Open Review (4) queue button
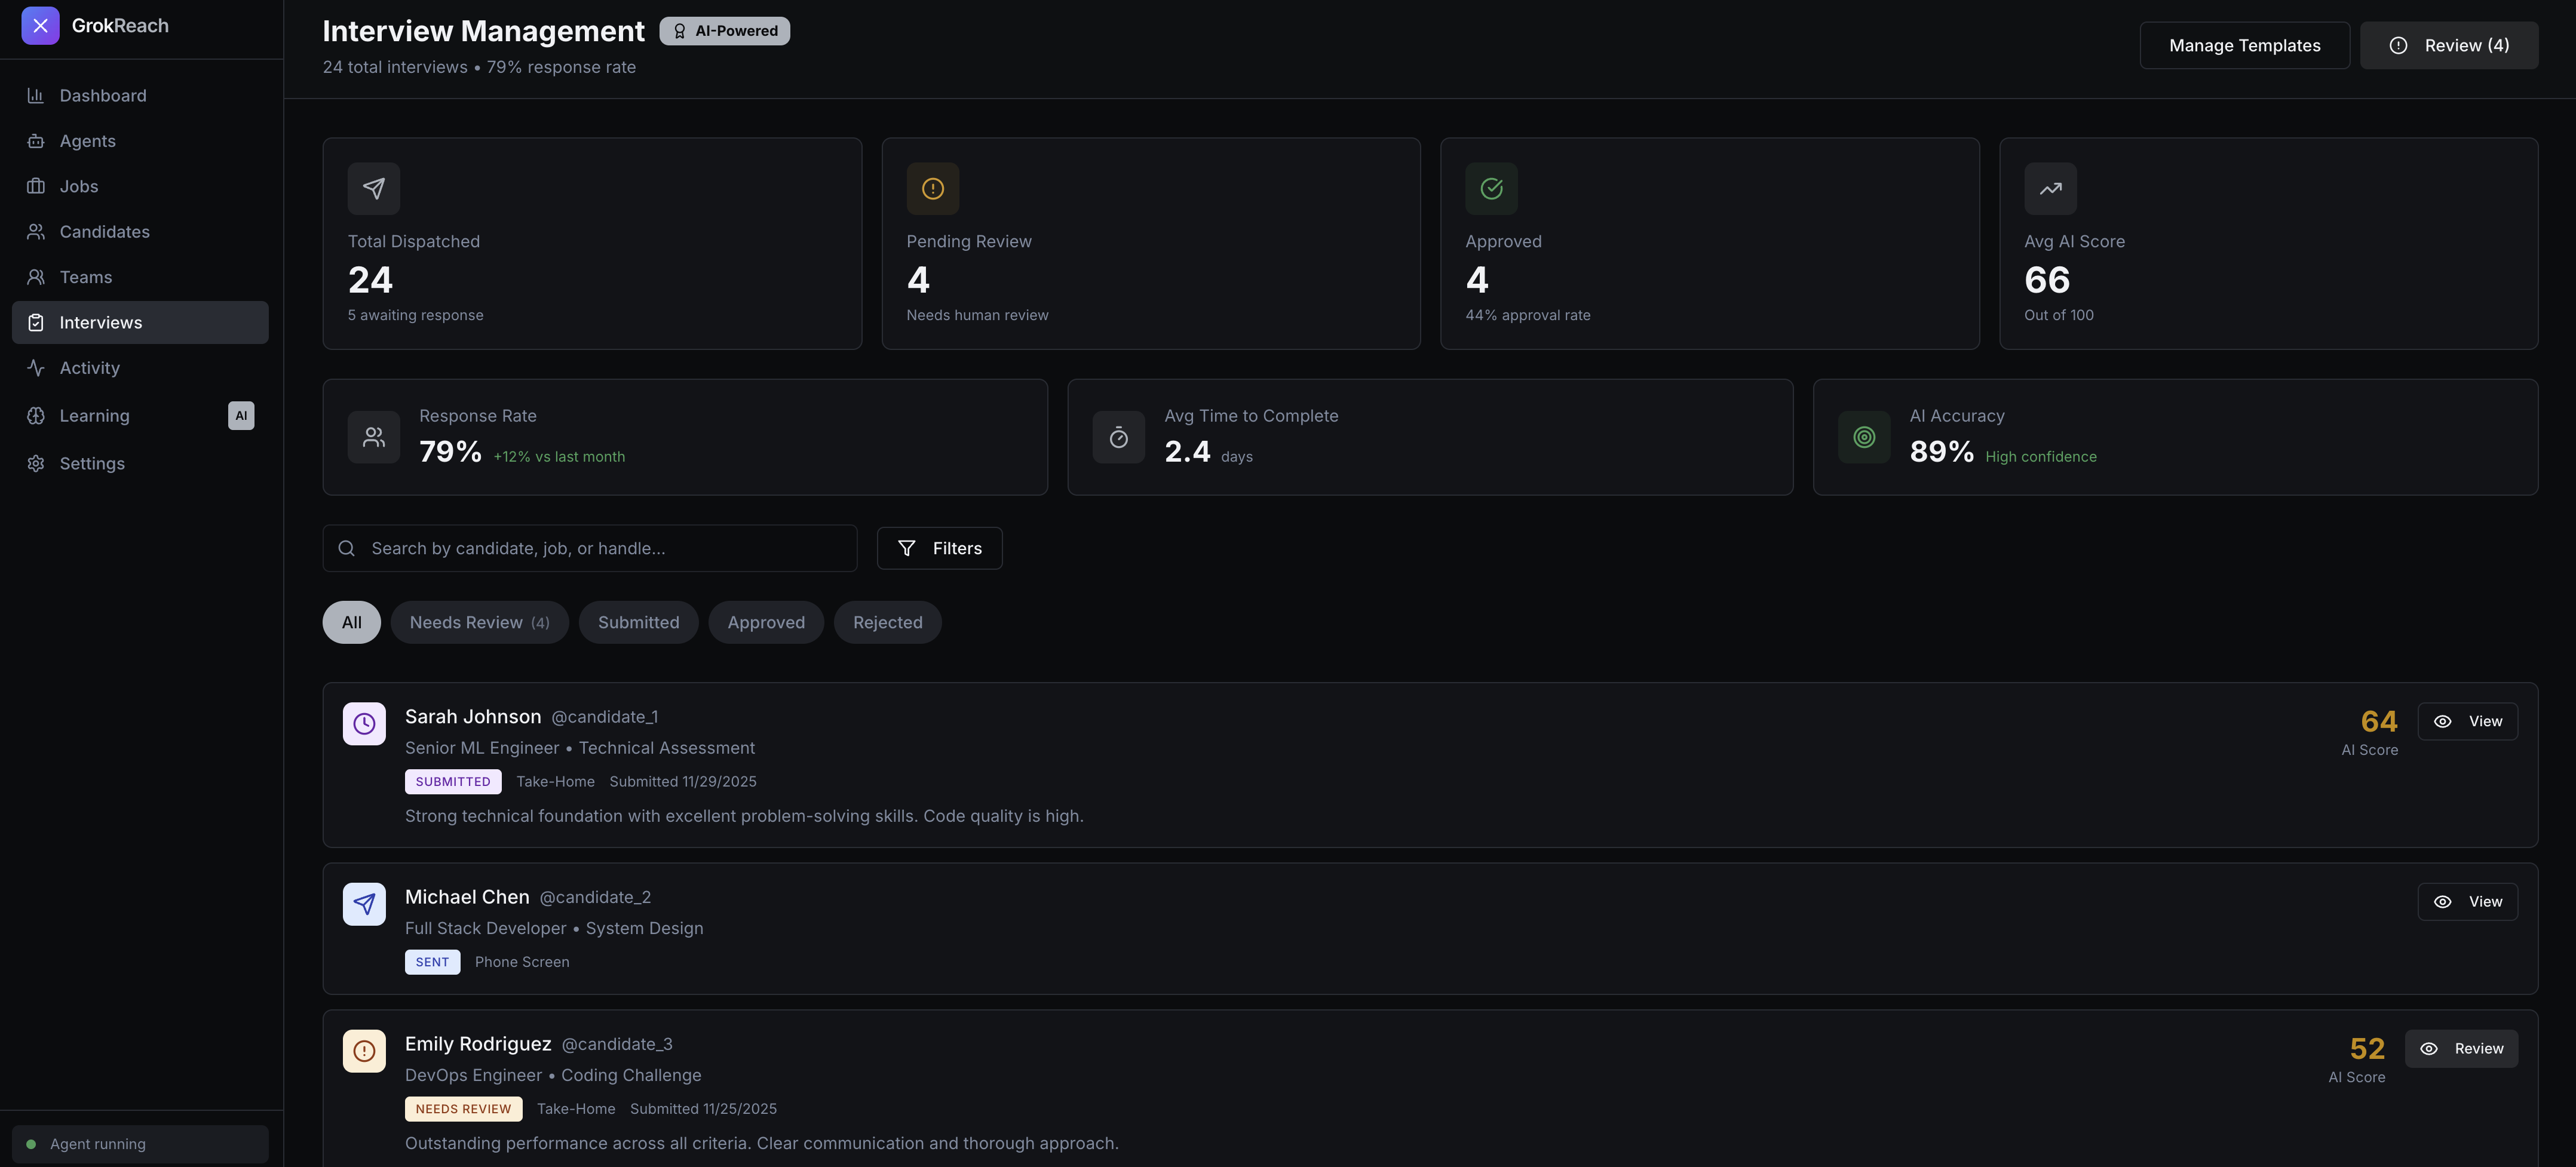Viewport: 2576px width, 1167px height. pyautogui.click(x=2448, y=46)
